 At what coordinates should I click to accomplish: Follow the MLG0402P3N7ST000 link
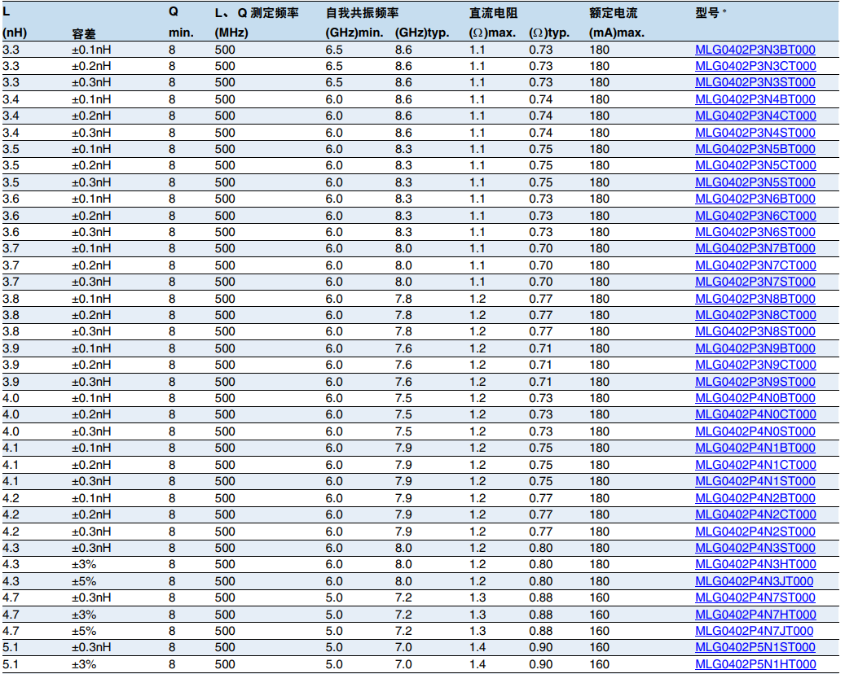pyautogui.click(x=755, y=282)
